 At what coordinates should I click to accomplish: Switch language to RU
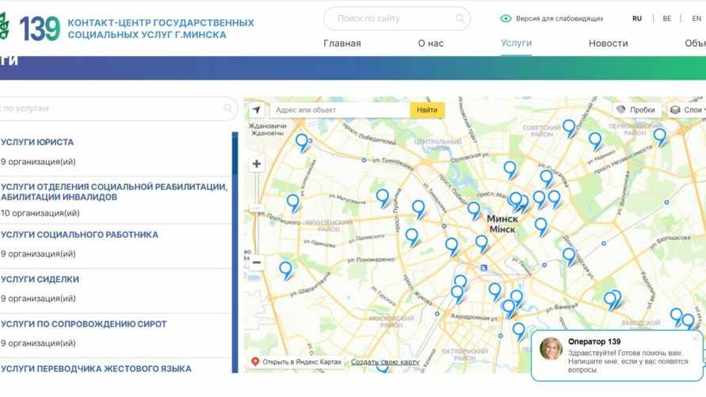point(636,18)
